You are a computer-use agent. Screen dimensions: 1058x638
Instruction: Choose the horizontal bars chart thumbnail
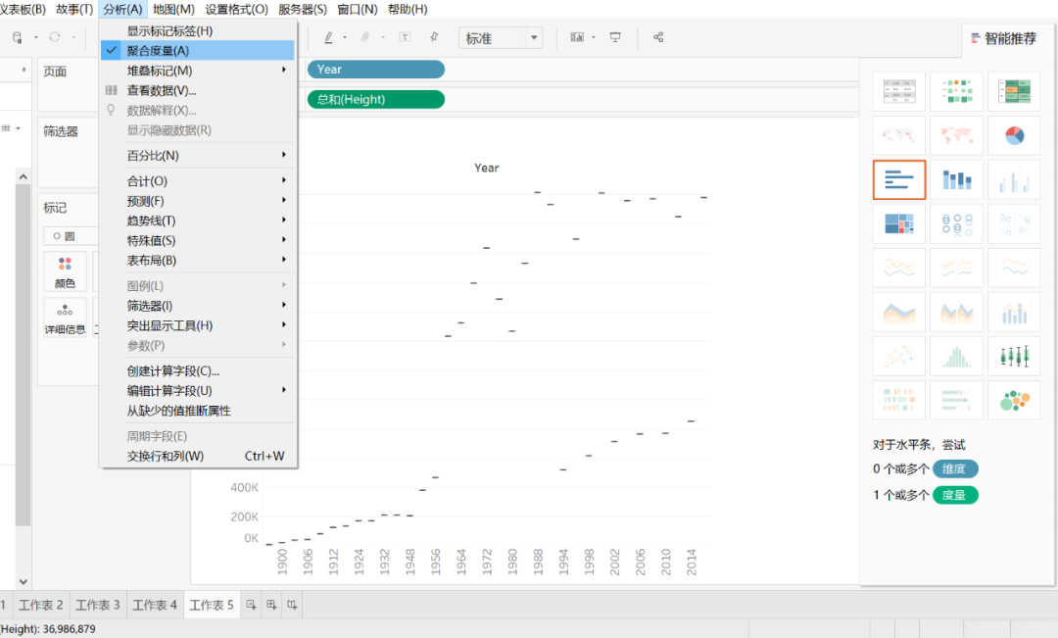(x=898, y=179)
